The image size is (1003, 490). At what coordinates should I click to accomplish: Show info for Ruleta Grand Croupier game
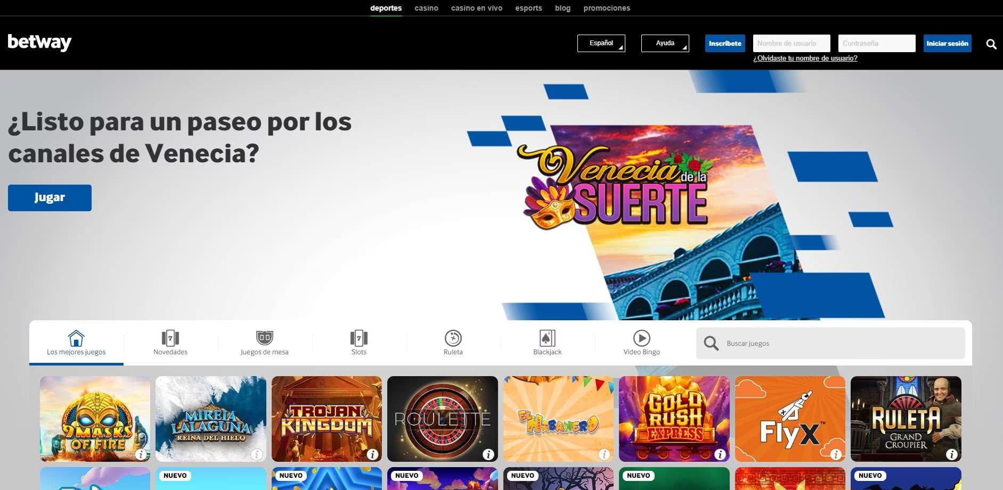pyautogui.click(x=951, y=454)
